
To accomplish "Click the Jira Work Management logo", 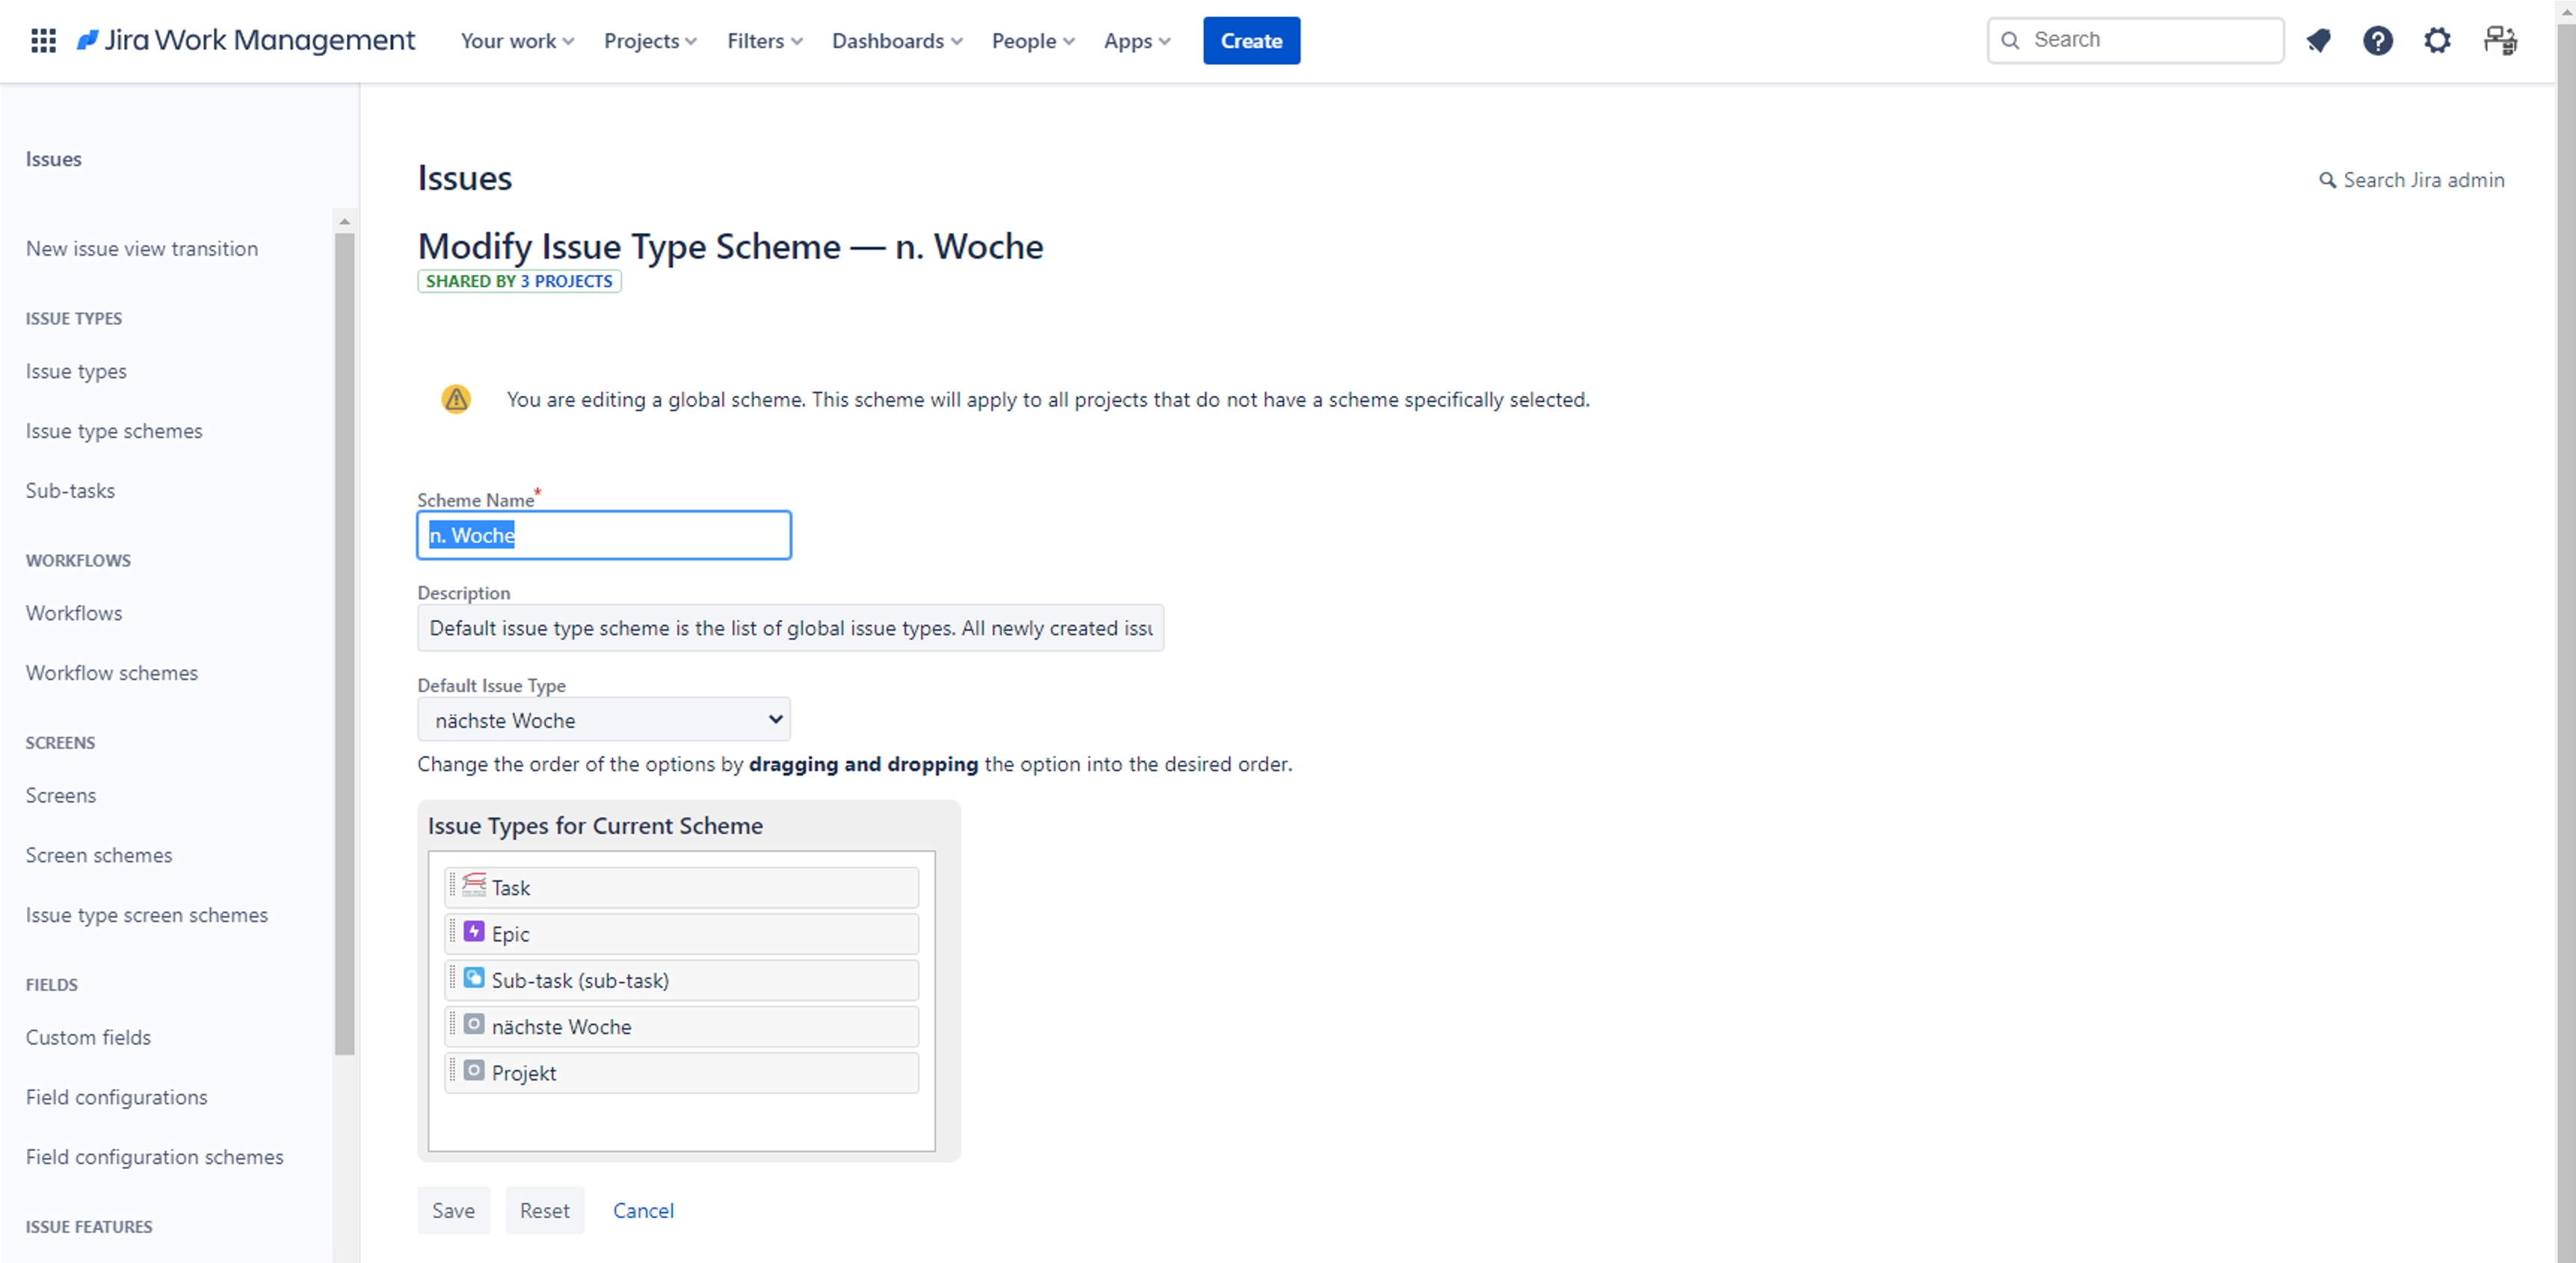I will tap(246, 41).
